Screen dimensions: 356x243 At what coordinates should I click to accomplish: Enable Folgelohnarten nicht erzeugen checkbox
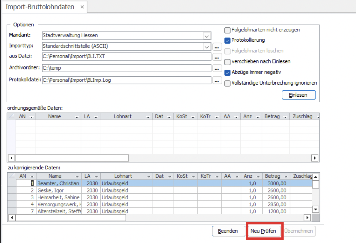click(227, 30)
